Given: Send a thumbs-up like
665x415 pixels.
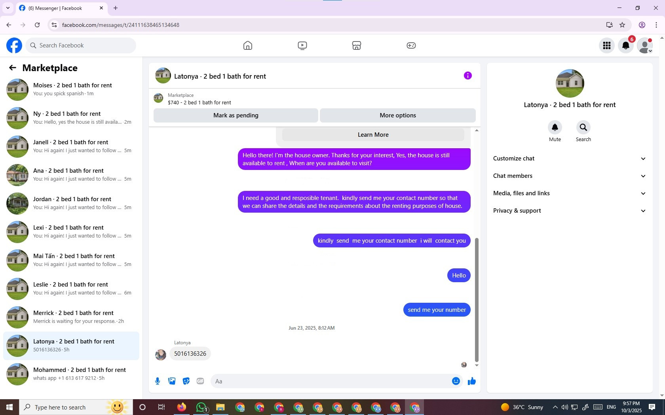Looking at the screenshot, I should [472, 381].
